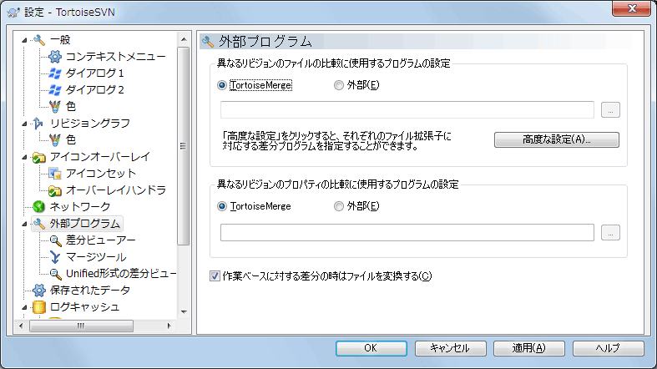
Task: Collapse the リビジョングラフ tree node
Action: coord(24,124)
